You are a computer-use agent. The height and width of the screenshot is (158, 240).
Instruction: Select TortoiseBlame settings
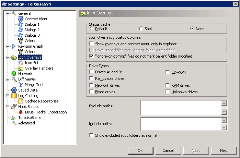tap(30, 118)
